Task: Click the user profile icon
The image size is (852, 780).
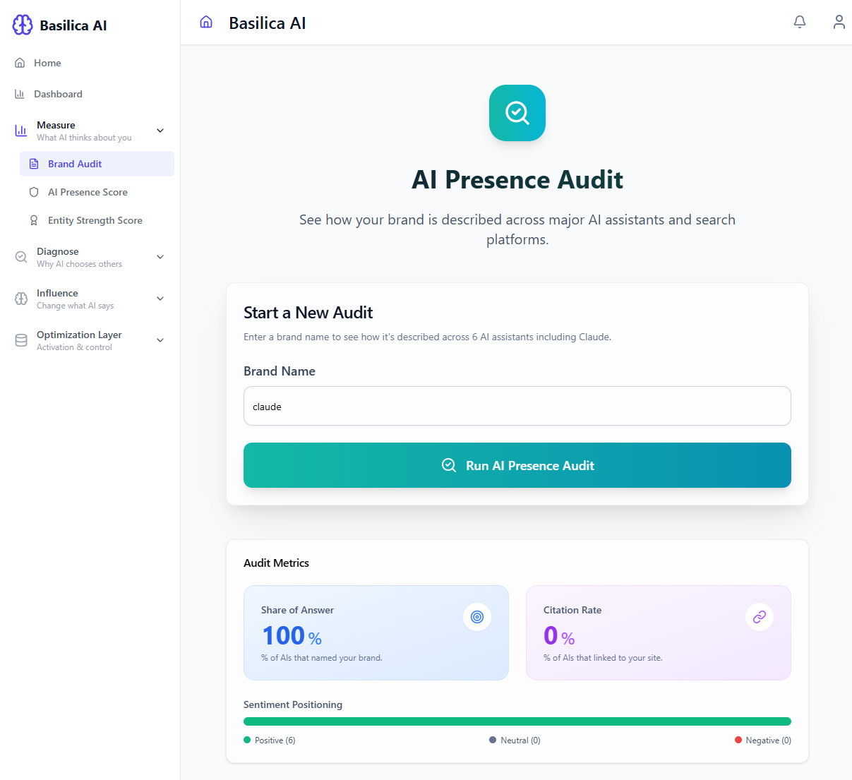Action: click(x=839, y=22)
